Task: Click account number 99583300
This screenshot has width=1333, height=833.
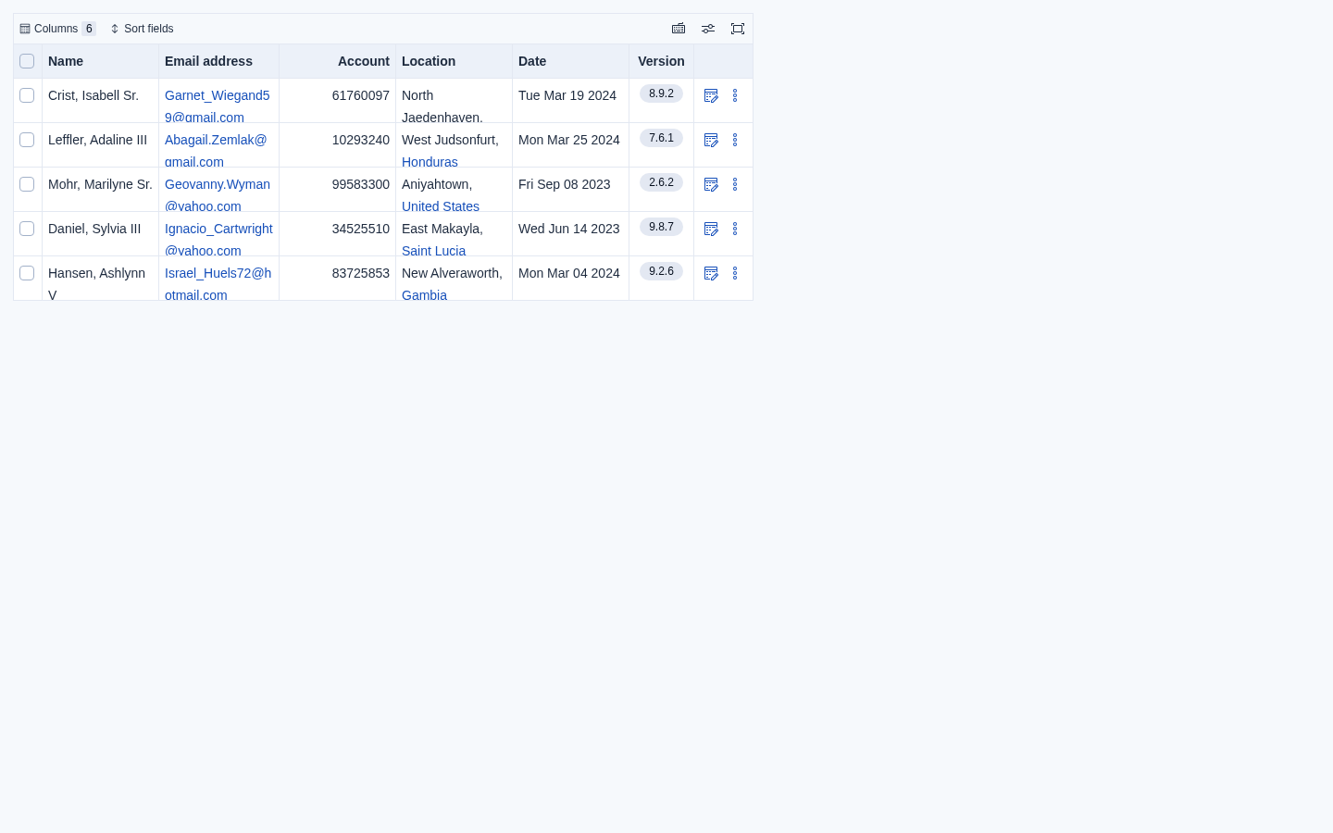Action: (361, 184)
